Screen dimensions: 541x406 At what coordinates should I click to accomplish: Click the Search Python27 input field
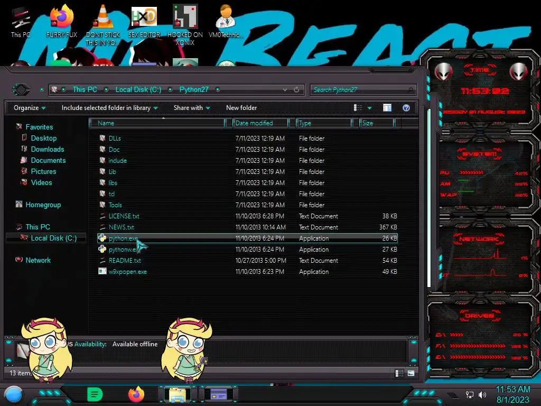pos(363,90)
